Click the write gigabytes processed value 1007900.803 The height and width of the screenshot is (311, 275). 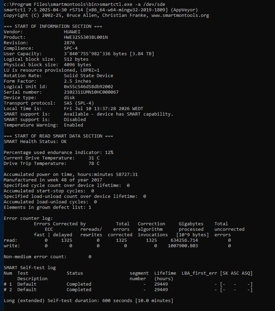tap(183, 246)
